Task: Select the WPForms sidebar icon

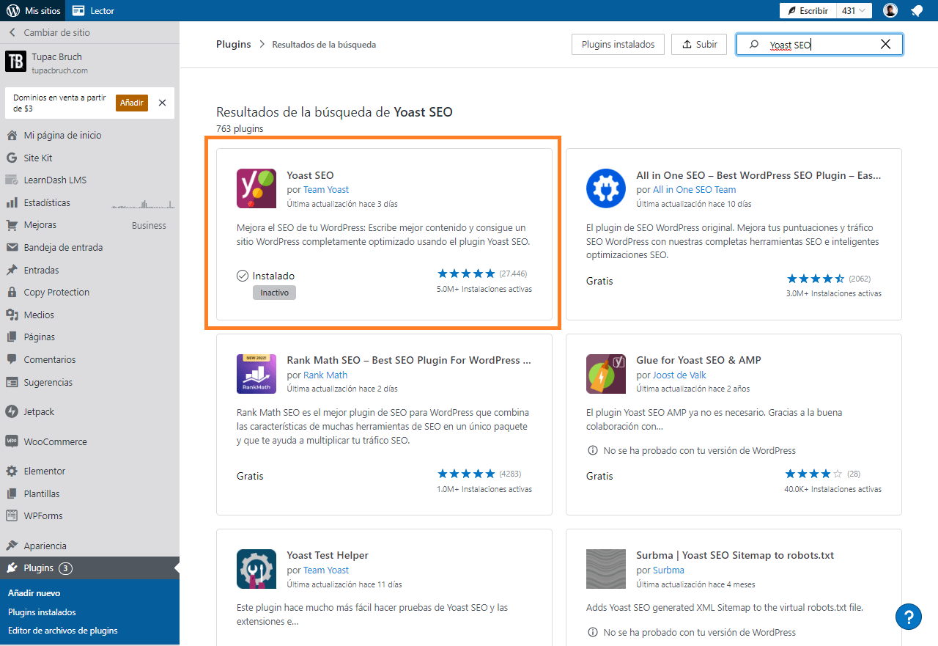Action: 13,515
